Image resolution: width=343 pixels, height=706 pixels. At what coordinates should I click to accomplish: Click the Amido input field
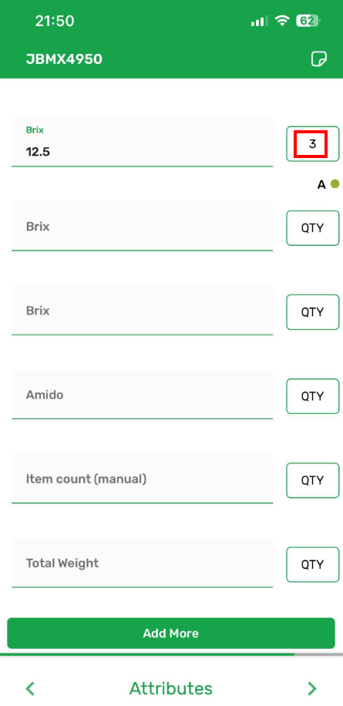pyautogui.click(x=143, y=395)
